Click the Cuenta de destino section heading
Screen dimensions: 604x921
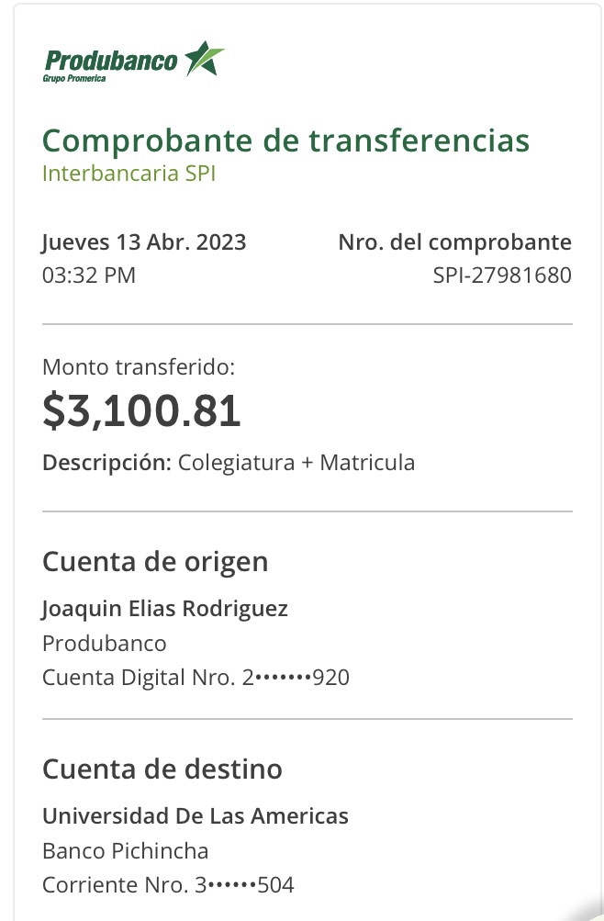click(162, 769)
